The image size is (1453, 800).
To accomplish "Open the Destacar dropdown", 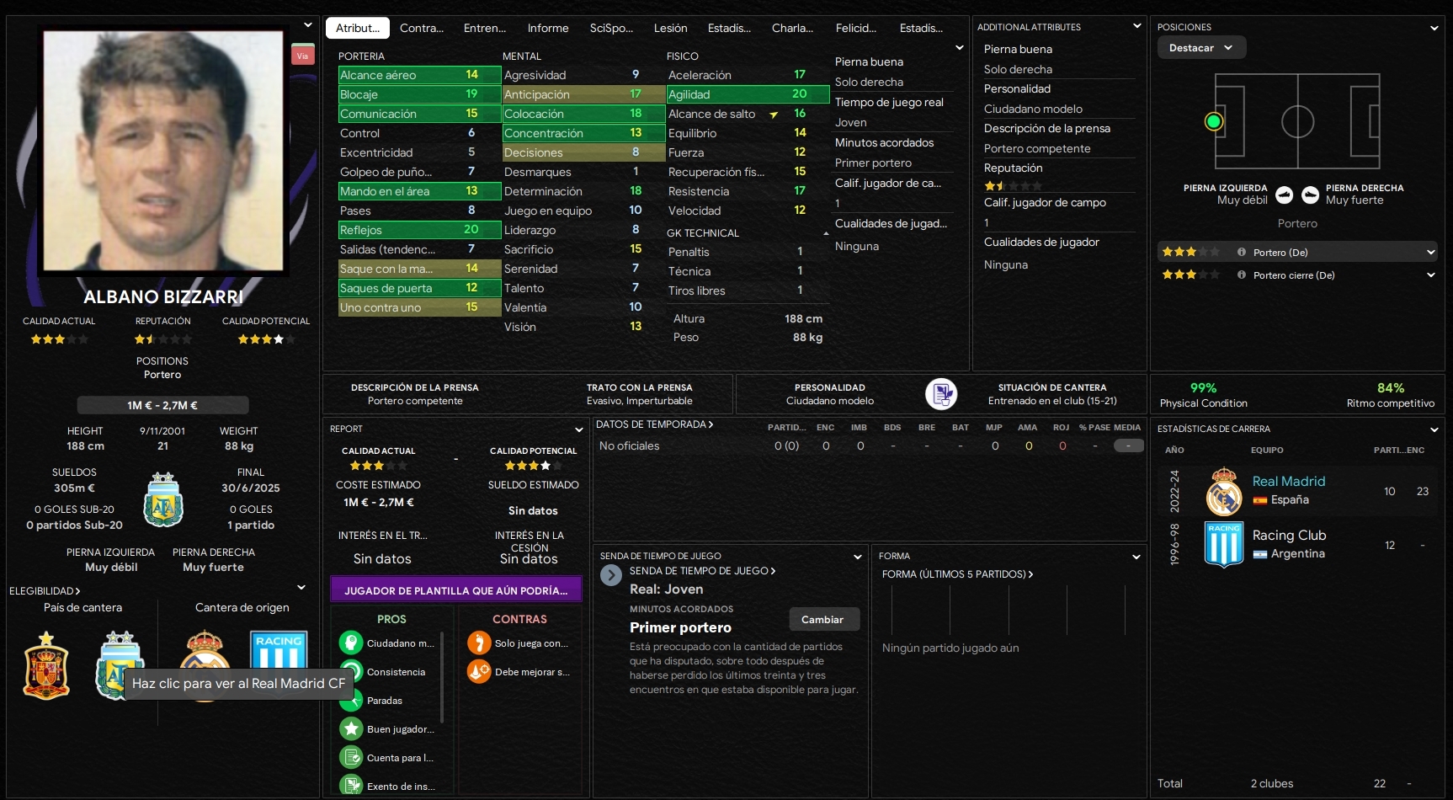I will click(x=1201, y=48).
